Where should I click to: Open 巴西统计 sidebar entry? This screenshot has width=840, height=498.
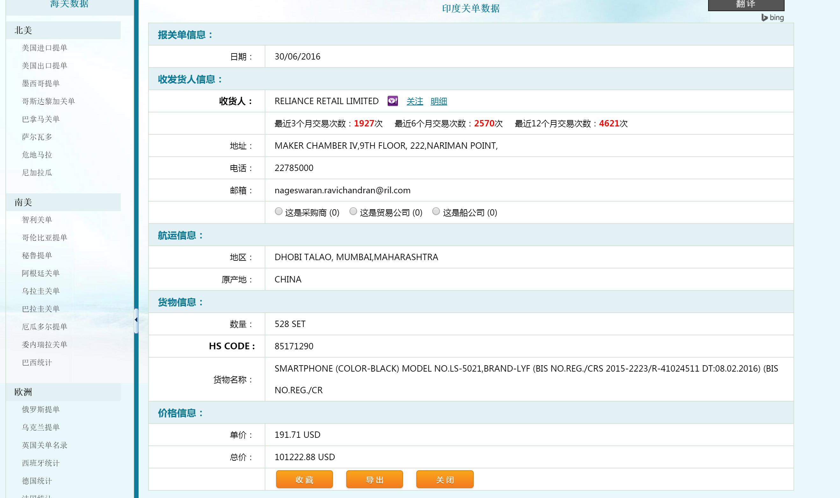tap(37, 362)
